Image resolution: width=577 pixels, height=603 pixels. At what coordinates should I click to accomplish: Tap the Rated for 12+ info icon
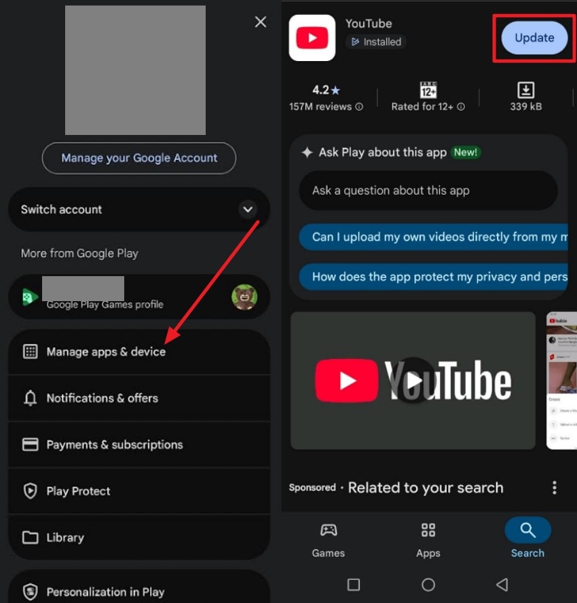click(462, 106)
